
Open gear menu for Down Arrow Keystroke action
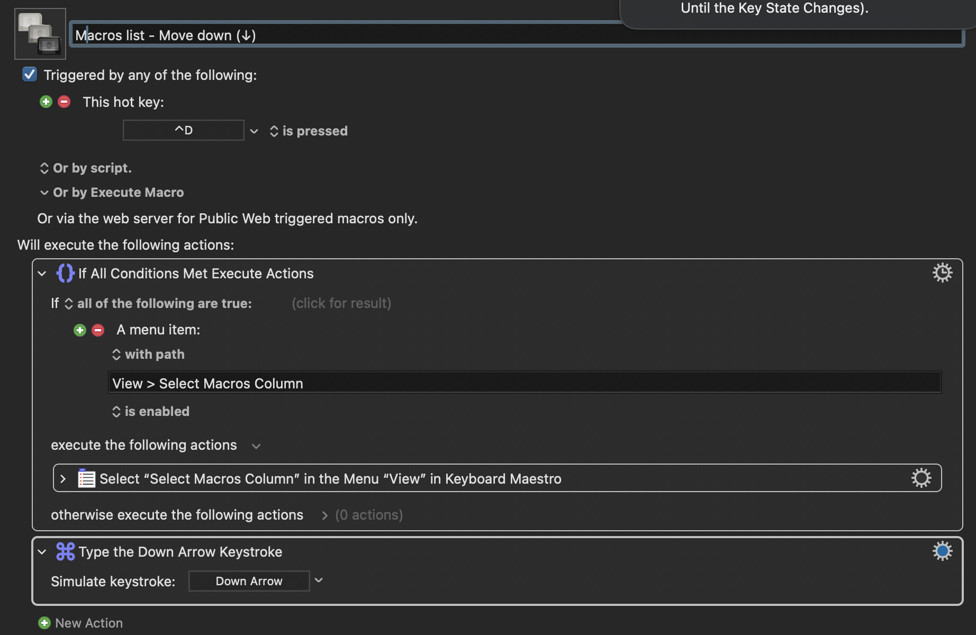[x=942, y=551]
